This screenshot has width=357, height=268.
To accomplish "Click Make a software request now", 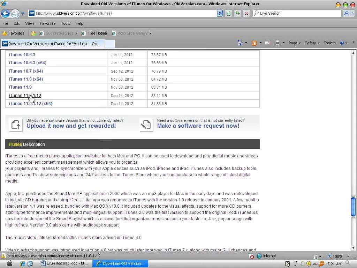I will [x=198, y=126].
